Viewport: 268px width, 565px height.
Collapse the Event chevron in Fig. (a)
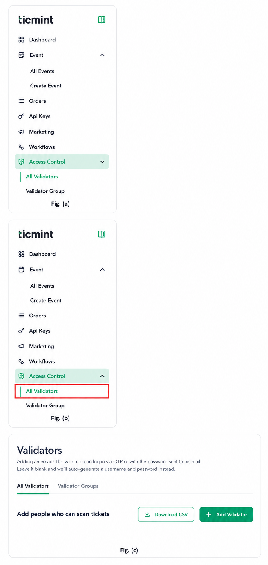click(102, 55)
